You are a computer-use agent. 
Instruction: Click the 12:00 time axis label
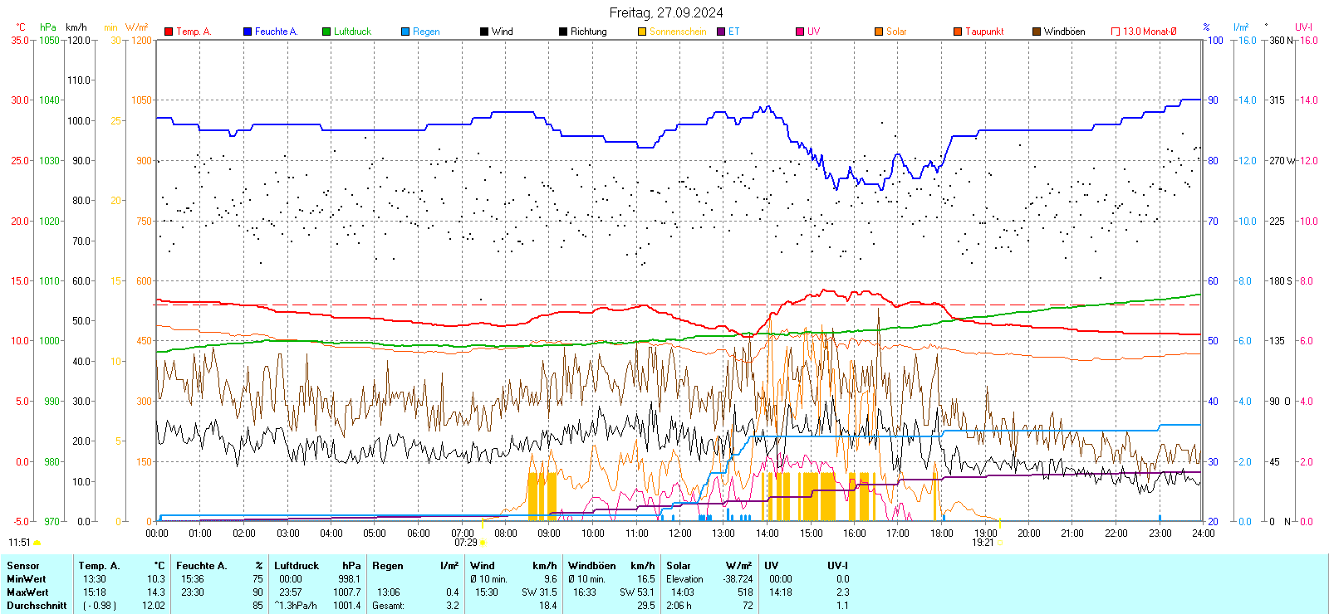point(680,534)
